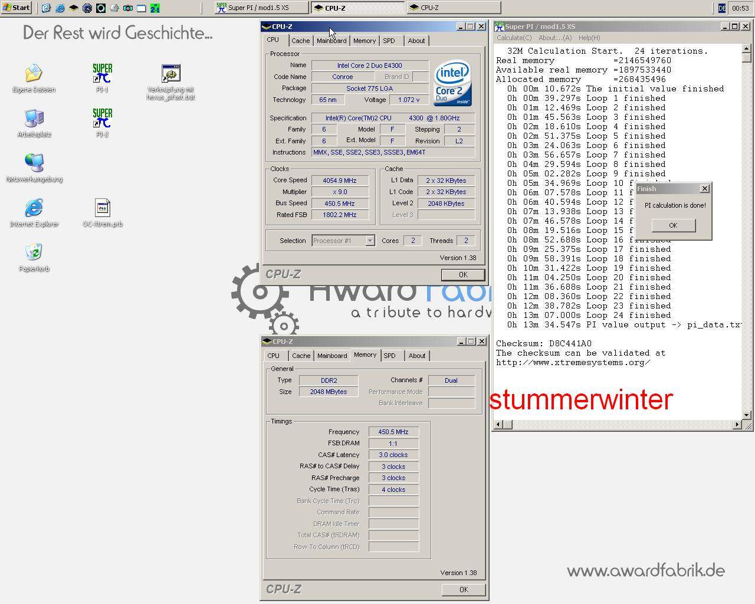Click the Checksum: D8C441A0 line

click(544, 344)
